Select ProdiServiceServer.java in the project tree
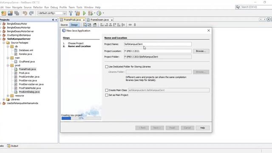This screenshot has width=272, height=153. point(31,84)
